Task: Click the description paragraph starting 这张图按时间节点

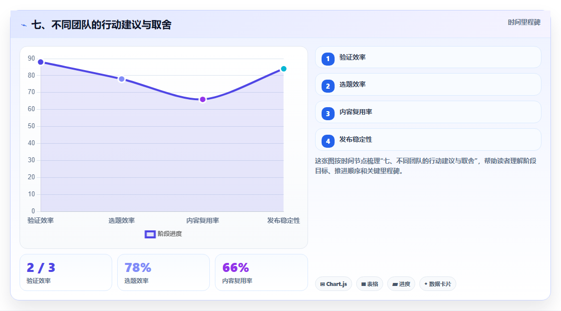Action: pos(426,166)
